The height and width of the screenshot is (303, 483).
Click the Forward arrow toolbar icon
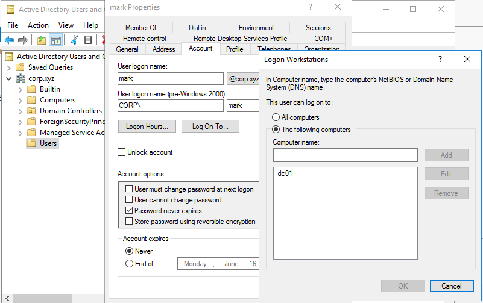pos(23,40)
